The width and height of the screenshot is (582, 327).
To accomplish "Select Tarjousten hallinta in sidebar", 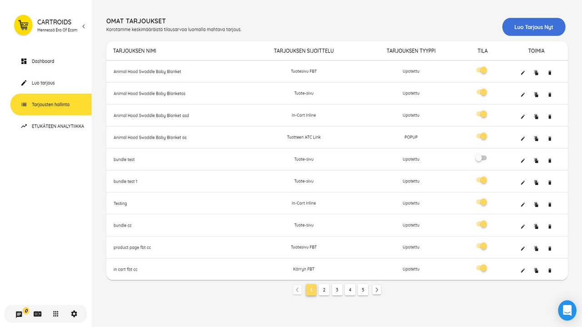I will (x=51, y=104).
